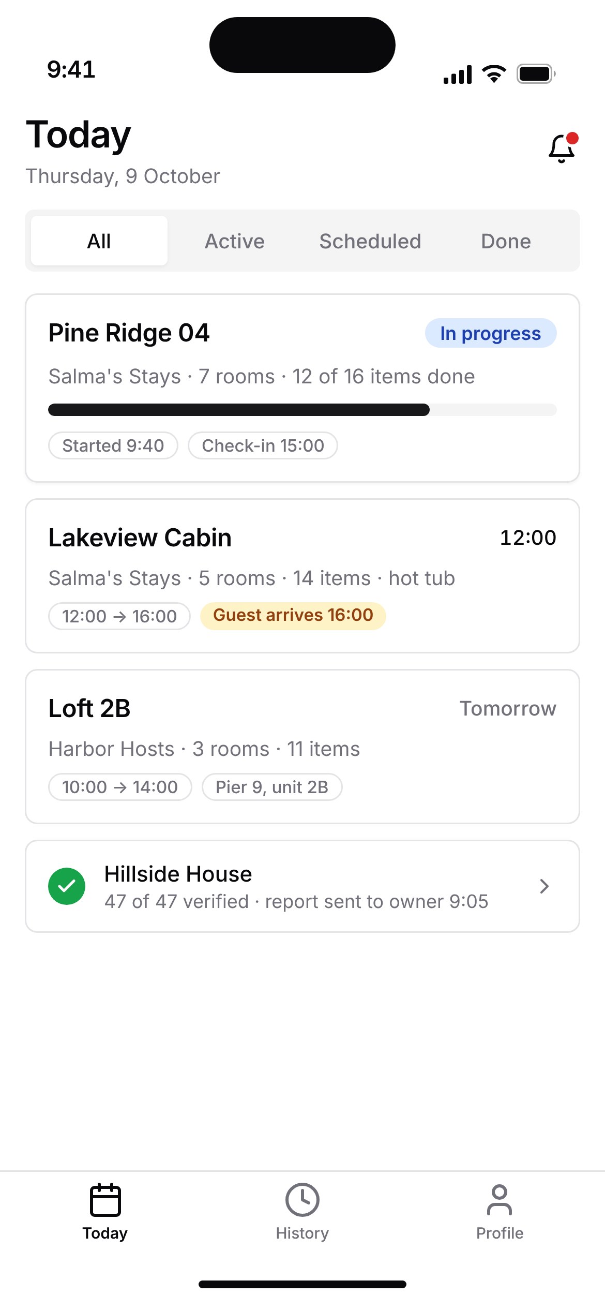
Task: Open the Pine Ridge 04 job card
Action: click(x=303, y=388)
